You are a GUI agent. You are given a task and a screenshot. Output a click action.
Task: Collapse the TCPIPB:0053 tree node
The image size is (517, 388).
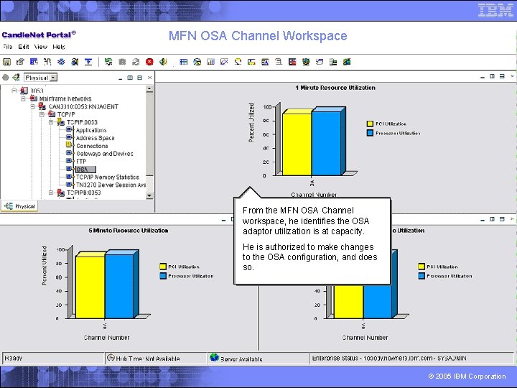(x=51, y=193)
